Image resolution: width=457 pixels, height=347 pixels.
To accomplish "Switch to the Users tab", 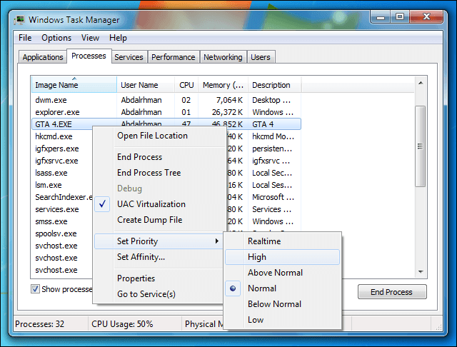I will coord(261,57).
